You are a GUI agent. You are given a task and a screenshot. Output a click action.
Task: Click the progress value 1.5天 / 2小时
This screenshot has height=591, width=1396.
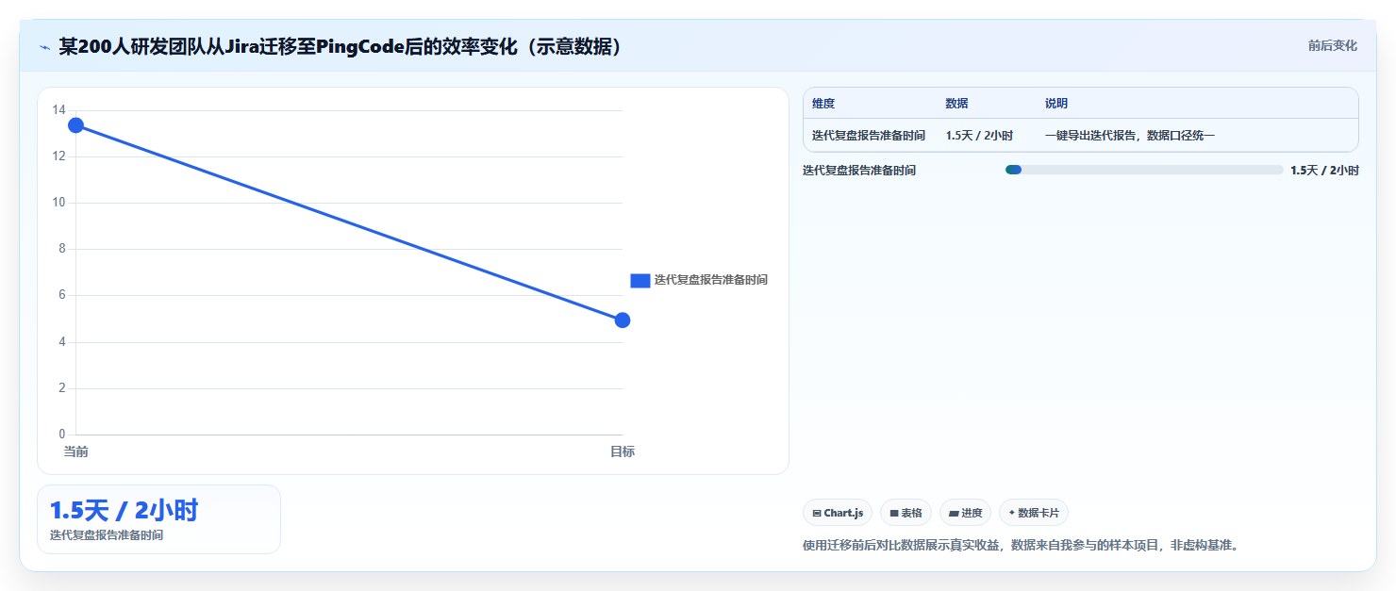pos(1324,171)
